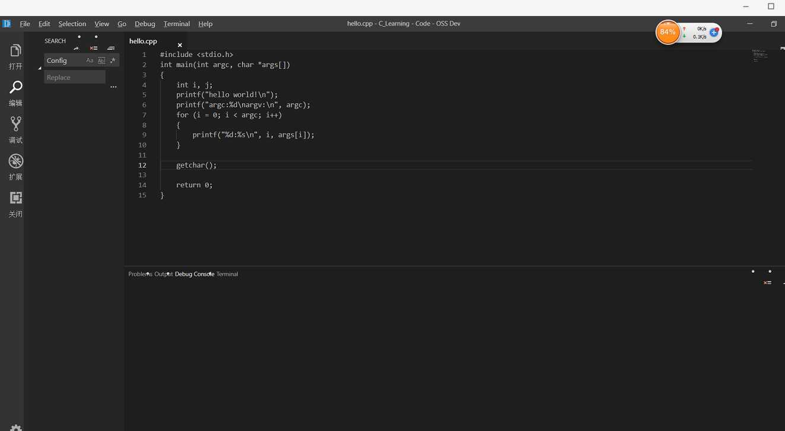Screen dimensions: 785x431
Task: Minimize the Code OSS Dev window
Action: 750,24
